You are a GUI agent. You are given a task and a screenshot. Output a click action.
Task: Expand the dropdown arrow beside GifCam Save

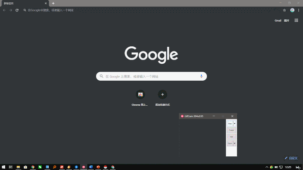point(235,143)
